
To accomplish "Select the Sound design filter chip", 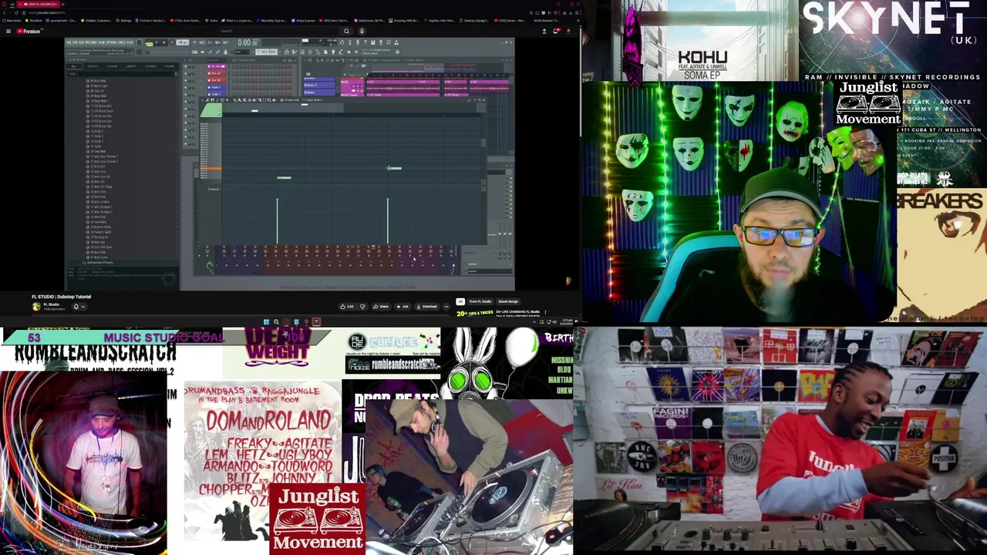I will [507, 301].
